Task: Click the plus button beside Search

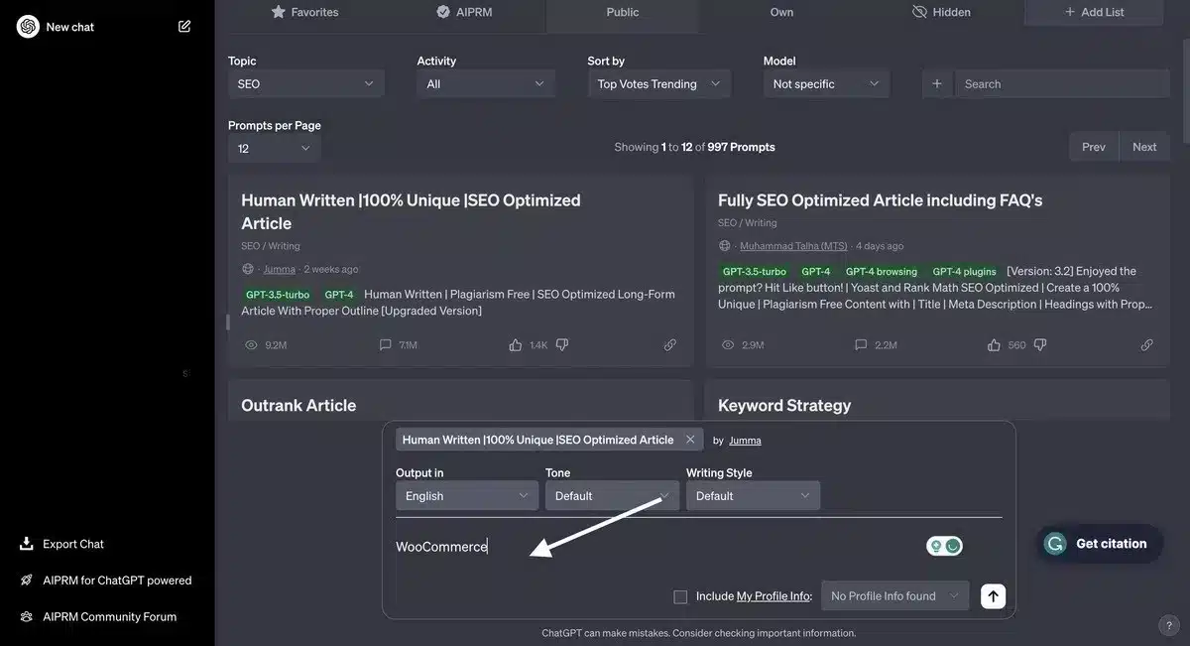Action: pyautogui.click(x=937, y=84)
